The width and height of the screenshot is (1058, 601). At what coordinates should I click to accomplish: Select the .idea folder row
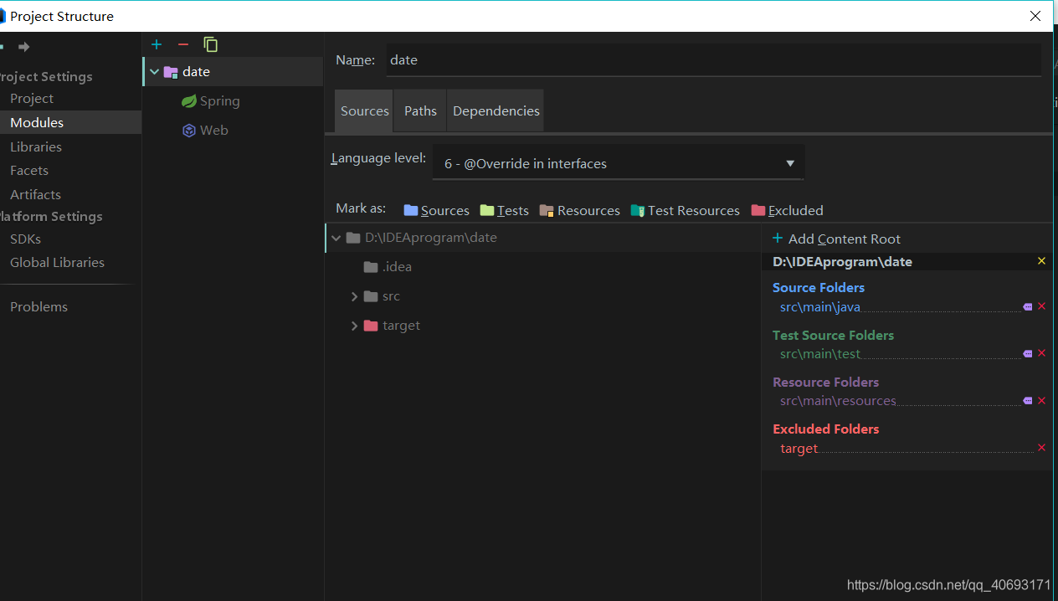(x=542, y=267)
